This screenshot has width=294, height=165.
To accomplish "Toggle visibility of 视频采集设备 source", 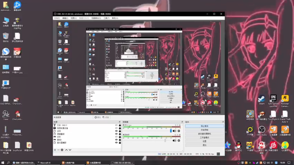I will point(116,128).
